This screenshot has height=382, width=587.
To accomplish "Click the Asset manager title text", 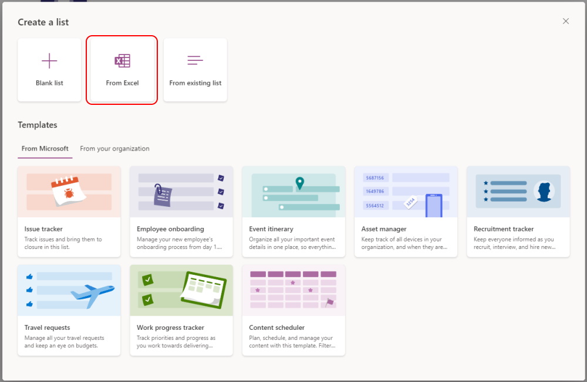I will pos(384,229).
